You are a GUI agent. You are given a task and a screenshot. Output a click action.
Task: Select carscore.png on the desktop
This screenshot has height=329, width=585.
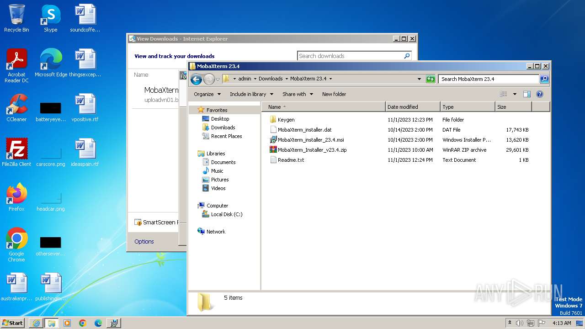pos(51,155)
